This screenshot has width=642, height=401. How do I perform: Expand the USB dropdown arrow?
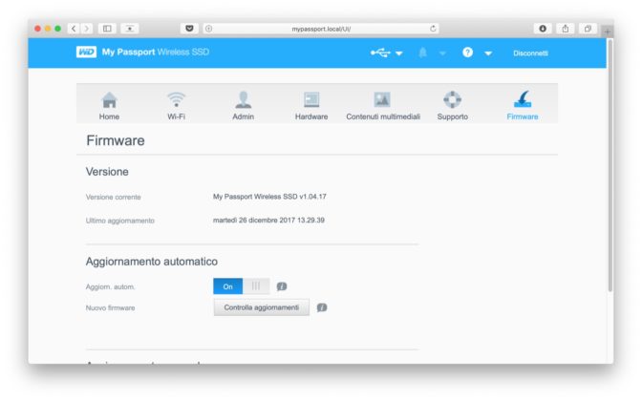[x=399, y=53]
